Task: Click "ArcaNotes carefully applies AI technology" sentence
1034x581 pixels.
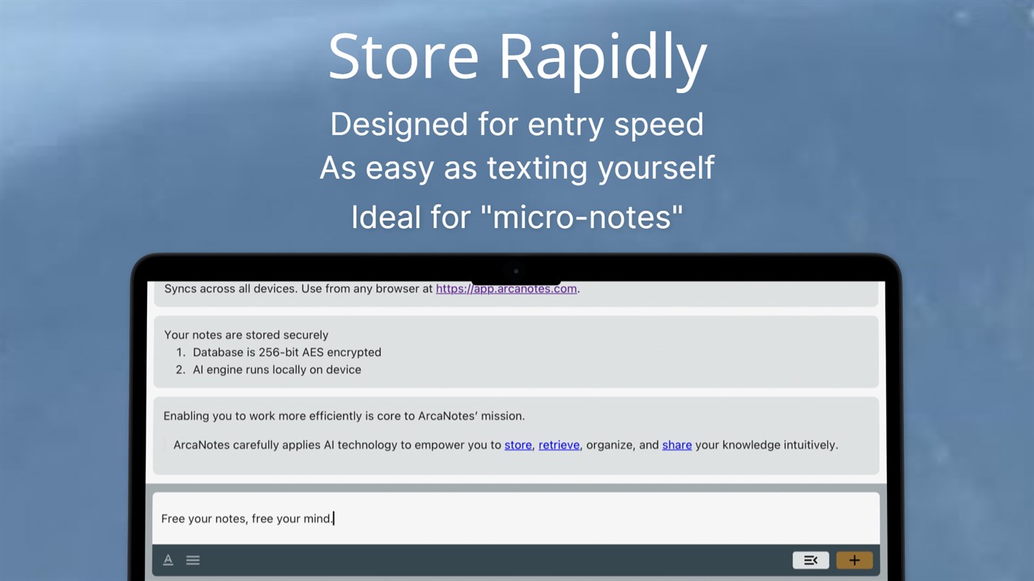Action: 506,445
